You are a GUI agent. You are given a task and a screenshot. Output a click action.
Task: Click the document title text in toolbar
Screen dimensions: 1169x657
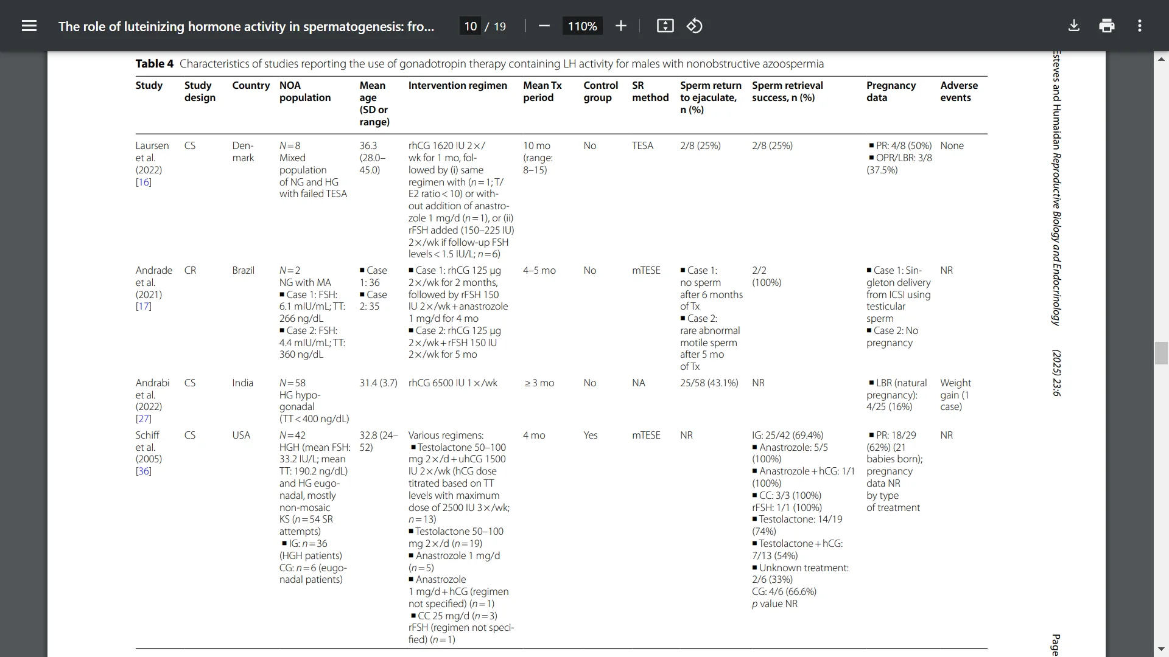point(246,26)
